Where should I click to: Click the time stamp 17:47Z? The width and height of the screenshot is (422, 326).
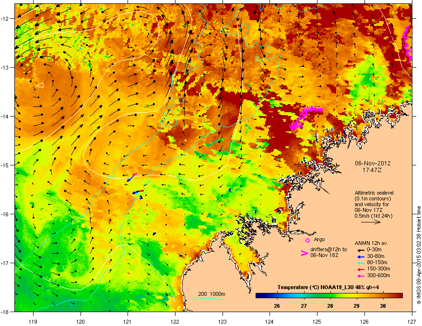click(372, 170)
